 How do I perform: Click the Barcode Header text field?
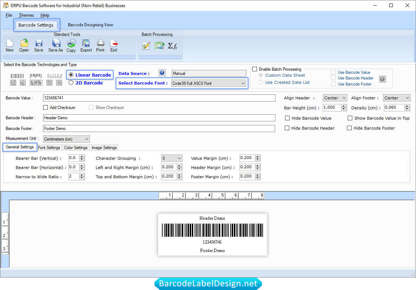point(159,118)
